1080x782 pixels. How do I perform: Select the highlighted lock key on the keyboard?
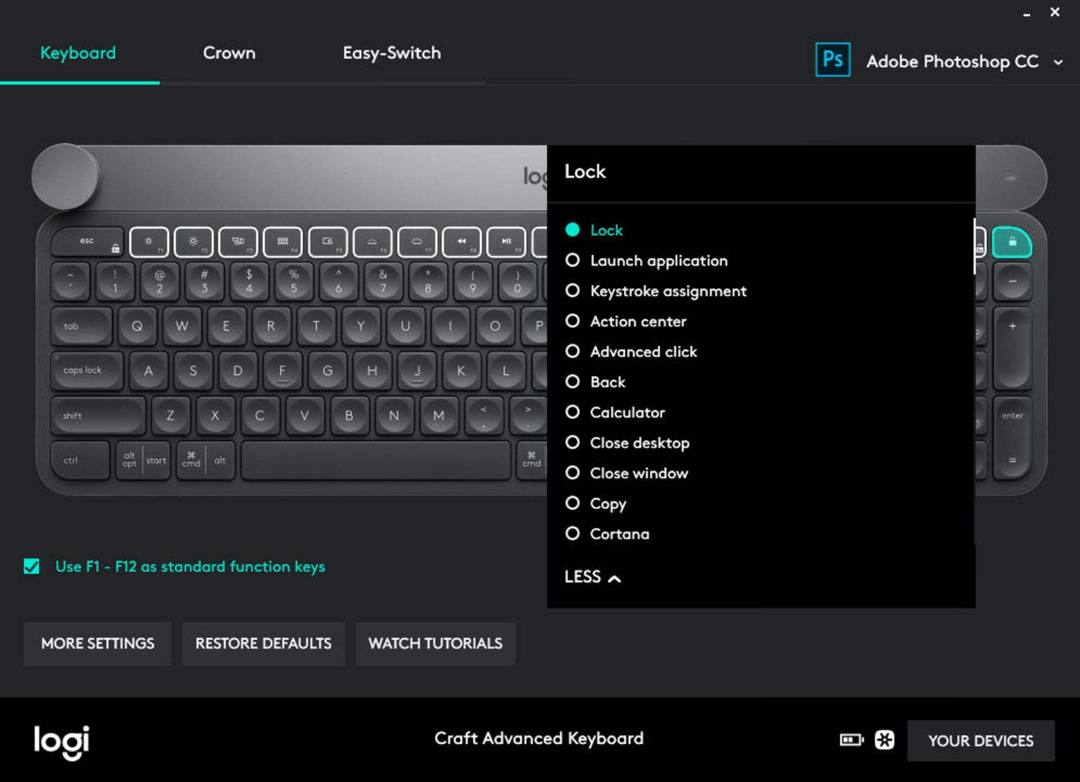pyautogui.click(x=1012, y=242)
